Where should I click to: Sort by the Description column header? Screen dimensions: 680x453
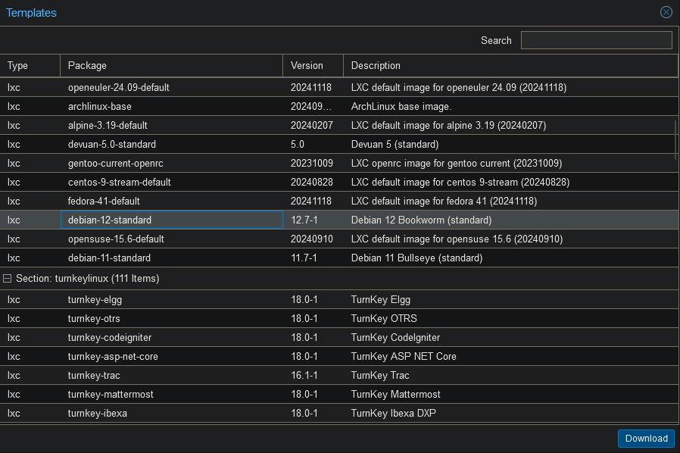pos(510,66)
